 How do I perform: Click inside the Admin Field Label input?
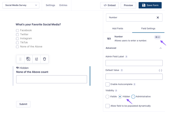[134, 63]
